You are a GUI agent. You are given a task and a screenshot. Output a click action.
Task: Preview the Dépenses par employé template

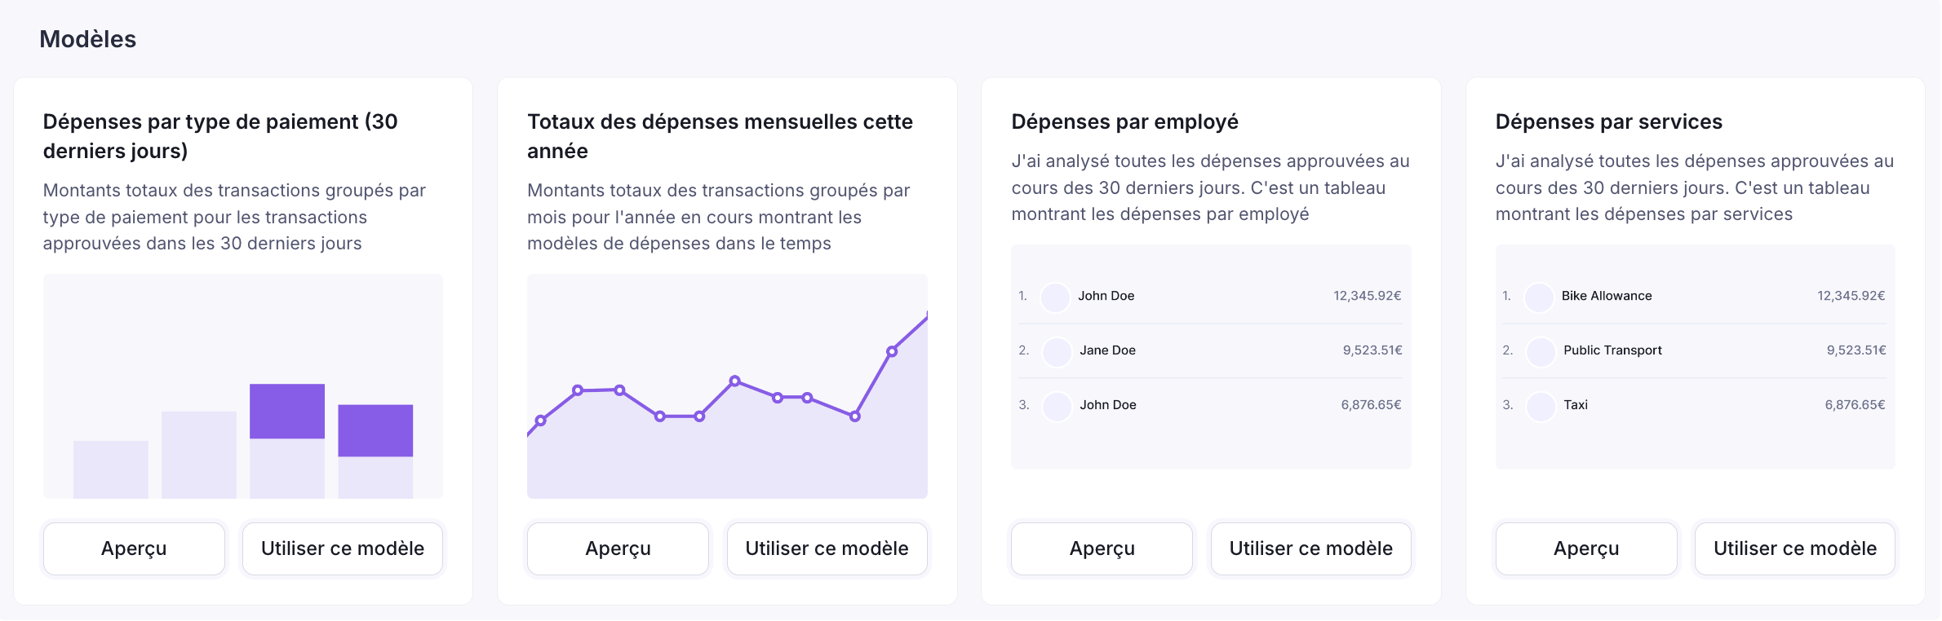tap(1102, 548)
